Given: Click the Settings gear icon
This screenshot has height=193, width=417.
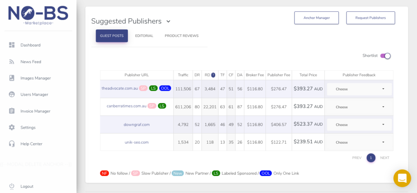Looking at the screenshot, I should tap(12, 127).
